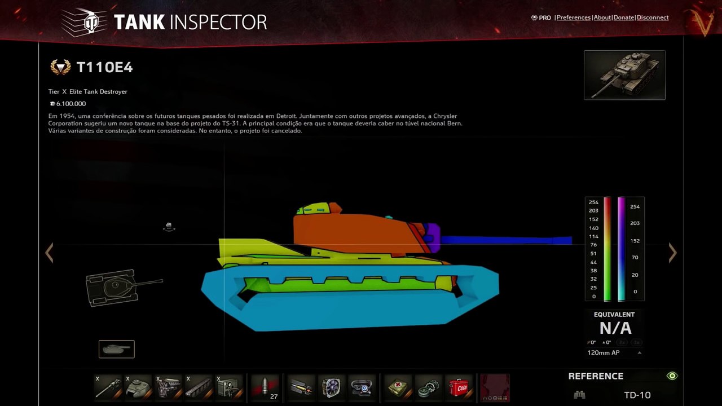Click the top-down tank orientation diagram
The image size is (722, 406).
124,288
